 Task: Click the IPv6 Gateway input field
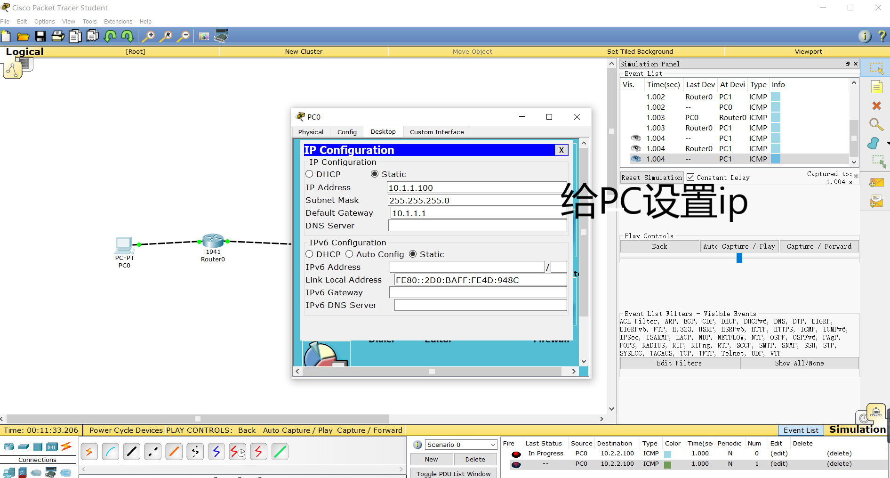(x=478, y=292)
